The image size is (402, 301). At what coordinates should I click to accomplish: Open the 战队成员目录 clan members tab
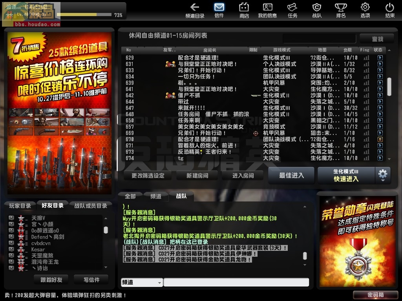91,205
